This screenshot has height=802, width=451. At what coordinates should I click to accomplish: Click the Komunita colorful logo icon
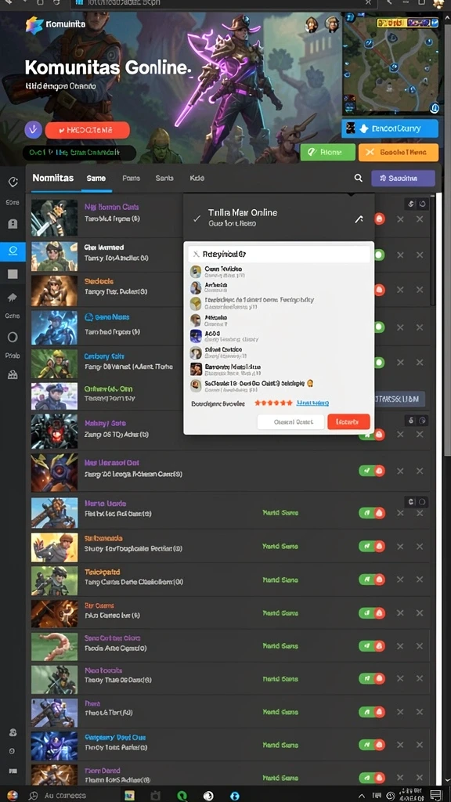(x=34, y=24)
